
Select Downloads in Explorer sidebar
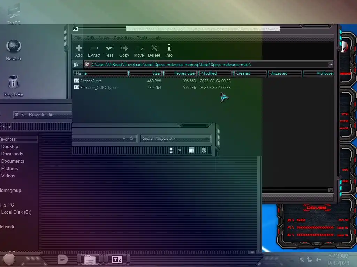(12, 154)
